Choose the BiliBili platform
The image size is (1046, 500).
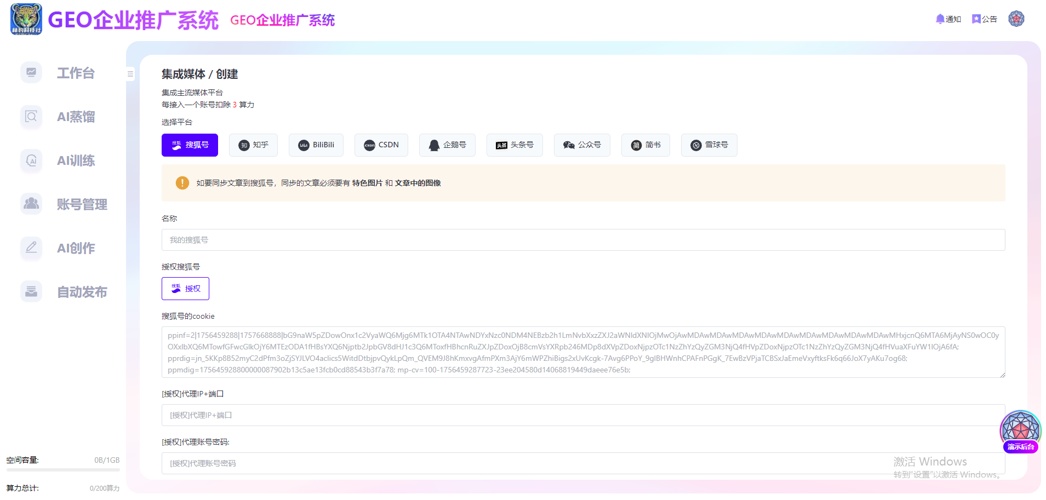click(316, 145)
